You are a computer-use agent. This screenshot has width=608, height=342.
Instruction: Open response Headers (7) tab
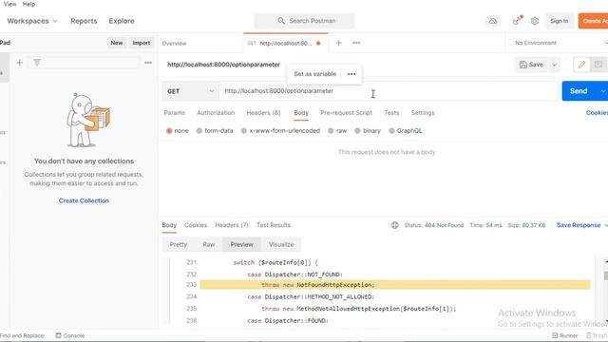point(232,225)
